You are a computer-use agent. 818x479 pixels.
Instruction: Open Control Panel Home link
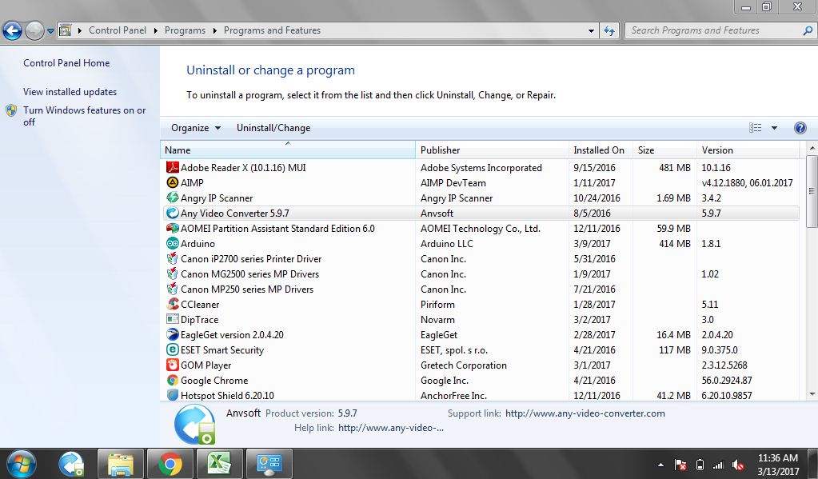coord(66,63)
